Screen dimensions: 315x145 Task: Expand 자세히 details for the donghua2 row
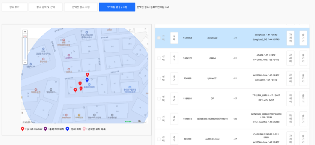tap(290, 38)
